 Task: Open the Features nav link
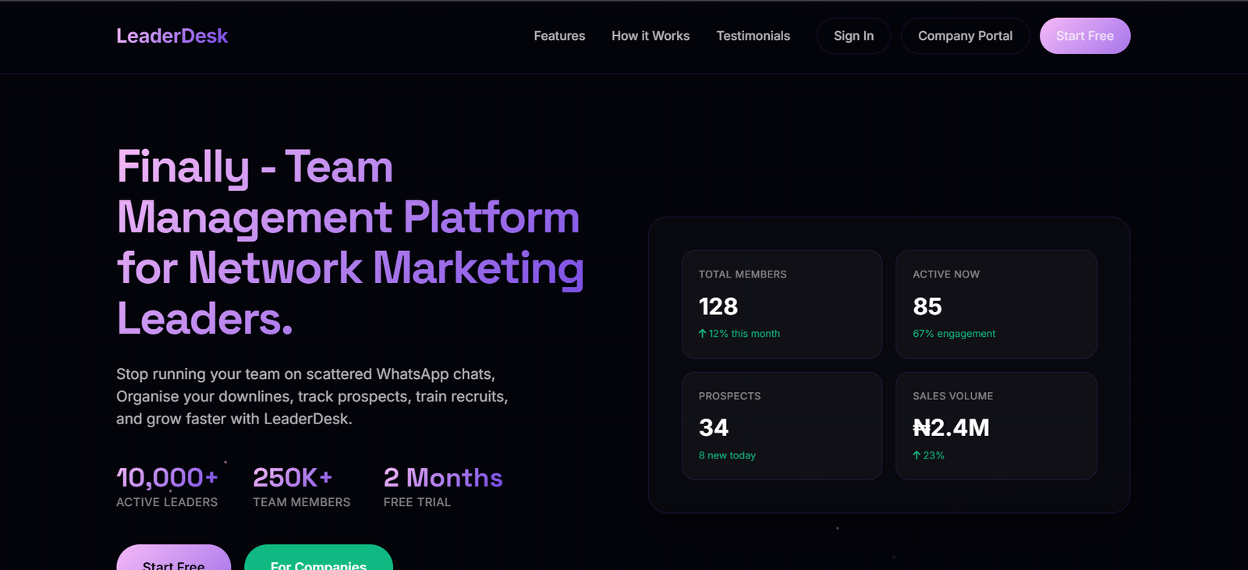tap(559, 36)
